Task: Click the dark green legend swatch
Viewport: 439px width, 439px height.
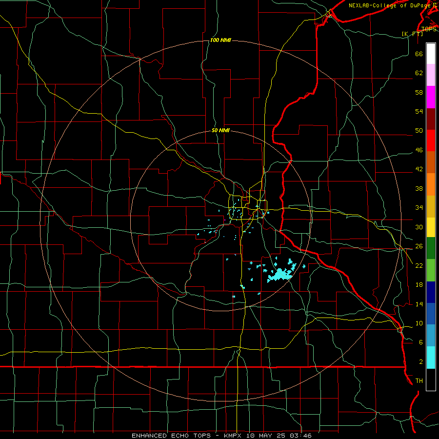Action: tap(431, 248)
